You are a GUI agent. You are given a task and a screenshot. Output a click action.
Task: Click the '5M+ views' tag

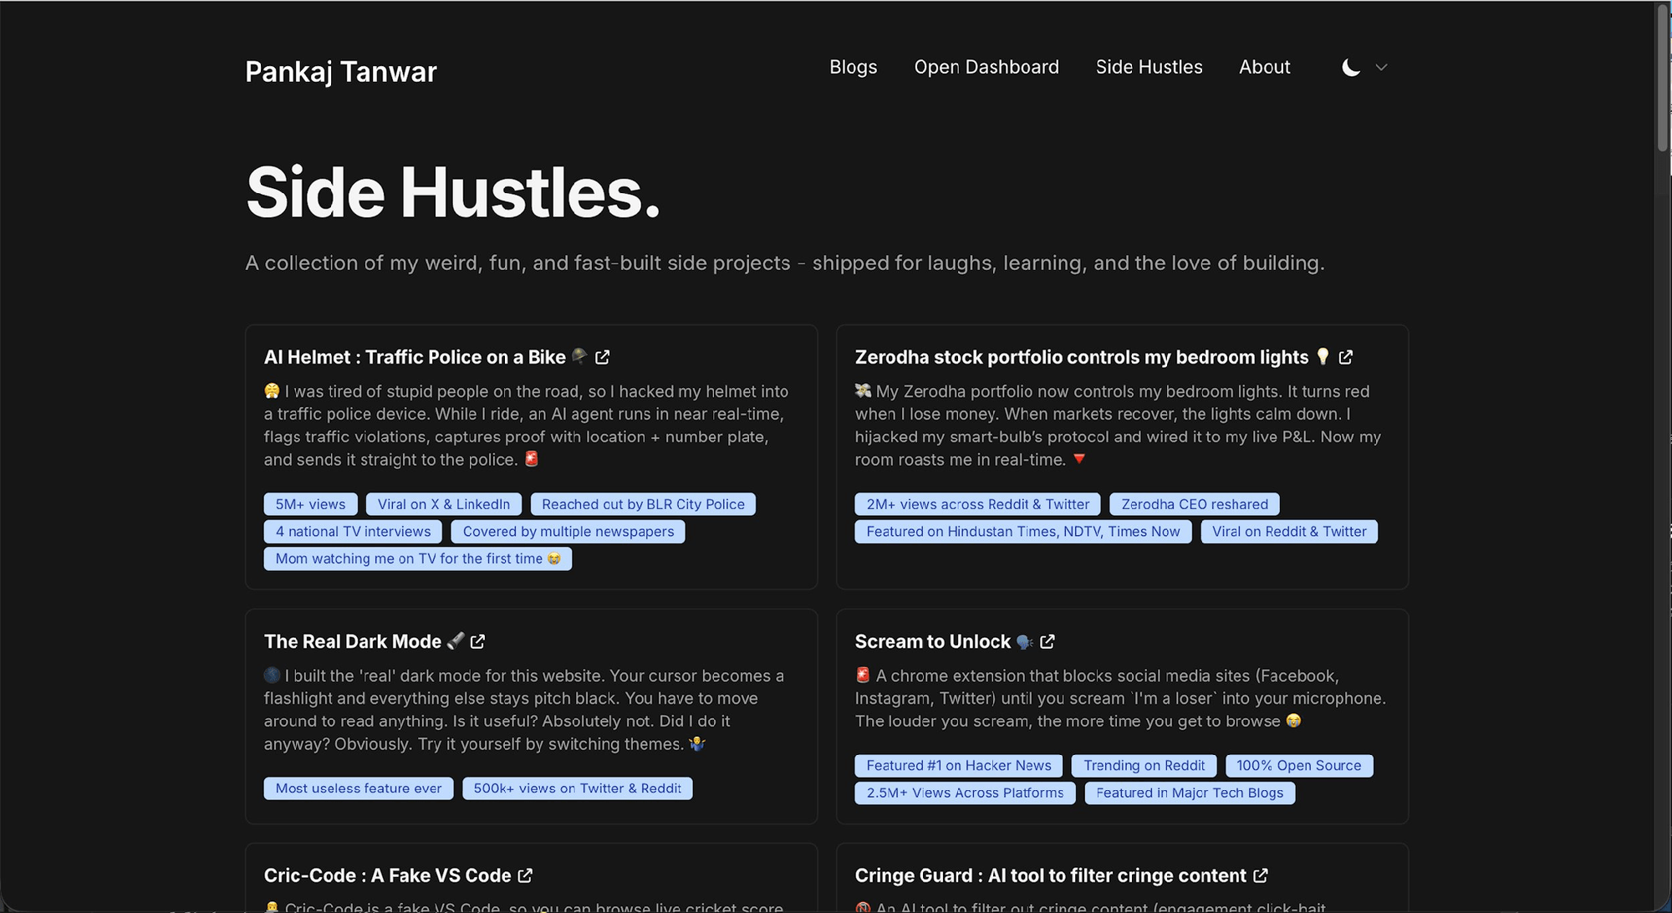310,504
